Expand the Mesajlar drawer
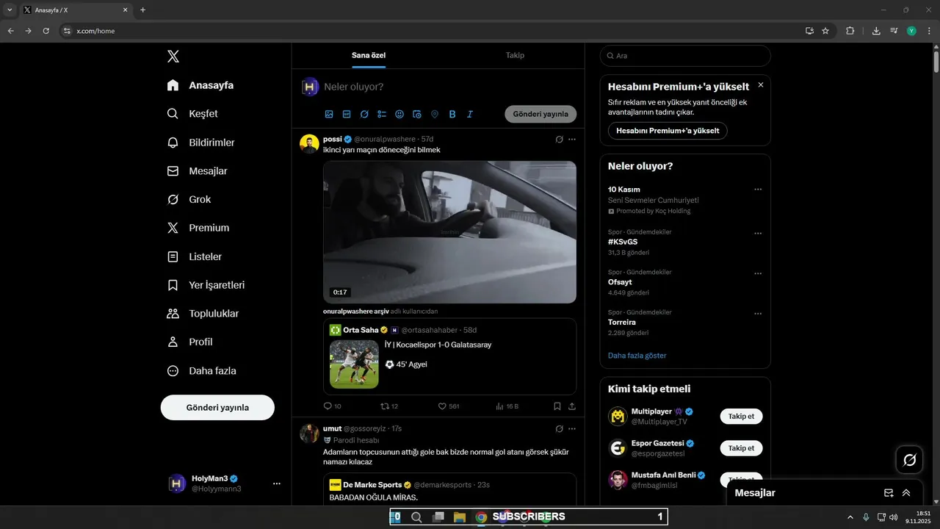Image resolution: width=940 pixels, height=529 pixels. click(906, 493)
